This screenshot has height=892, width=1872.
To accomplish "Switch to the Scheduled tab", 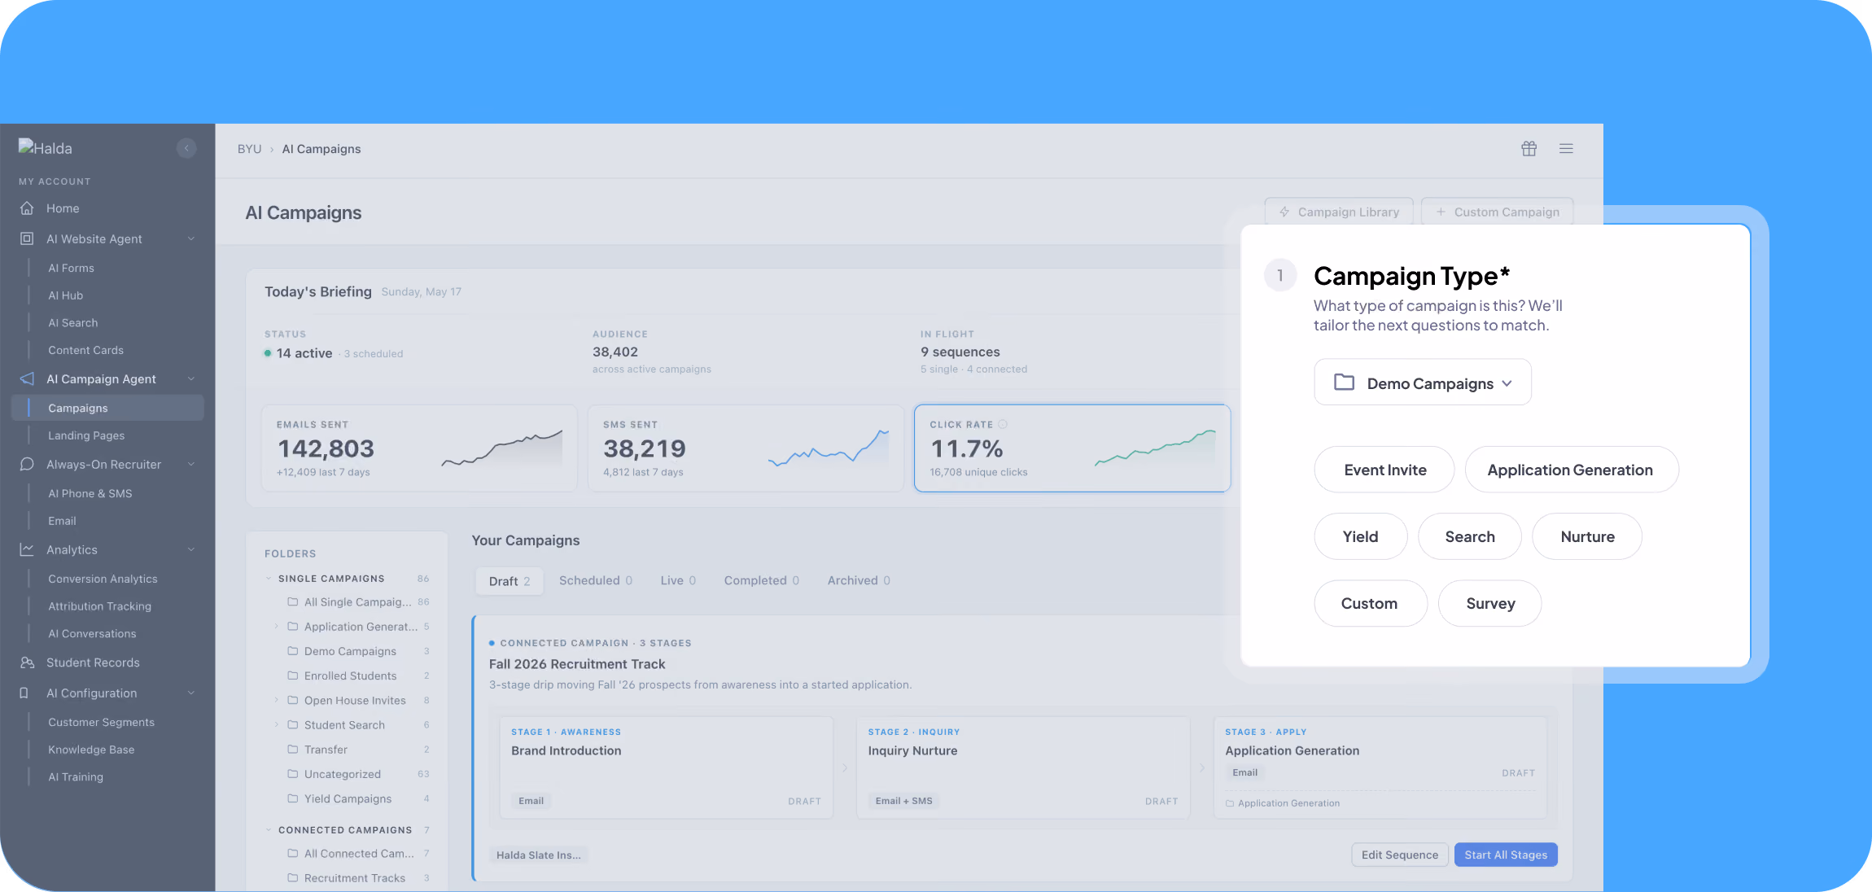I will point(596,580).
